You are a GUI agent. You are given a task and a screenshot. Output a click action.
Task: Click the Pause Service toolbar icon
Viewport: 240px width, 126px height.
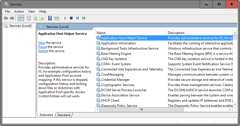coord(78,18)
